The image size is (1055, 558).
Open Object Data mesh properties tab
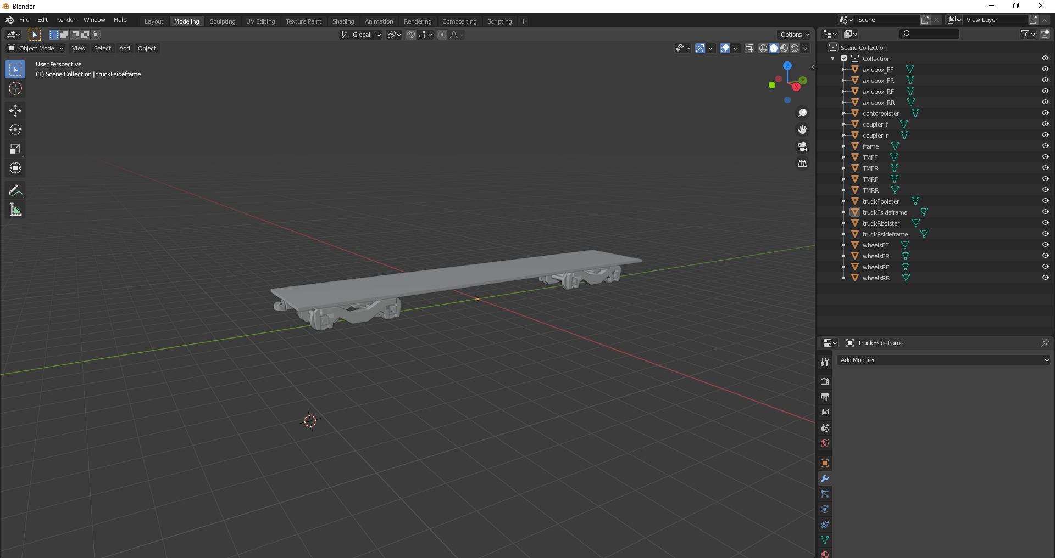825,540
